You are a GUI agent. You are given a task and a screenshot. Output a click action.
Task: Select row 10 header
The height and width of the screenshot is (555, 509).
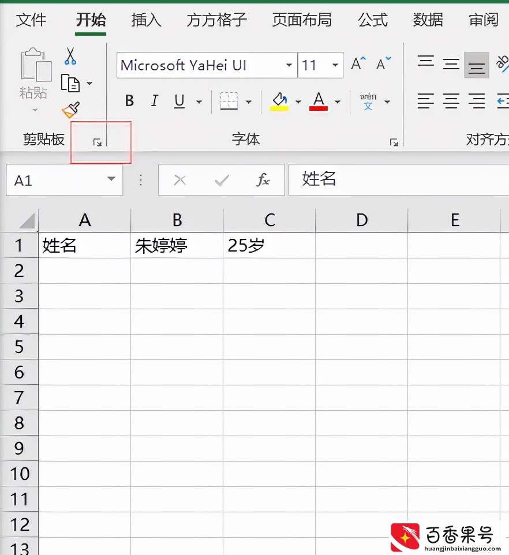(x=19, y=474)
